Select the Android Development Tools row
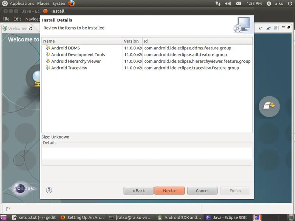Screen dimensions: 295x221 click(147, 55)
